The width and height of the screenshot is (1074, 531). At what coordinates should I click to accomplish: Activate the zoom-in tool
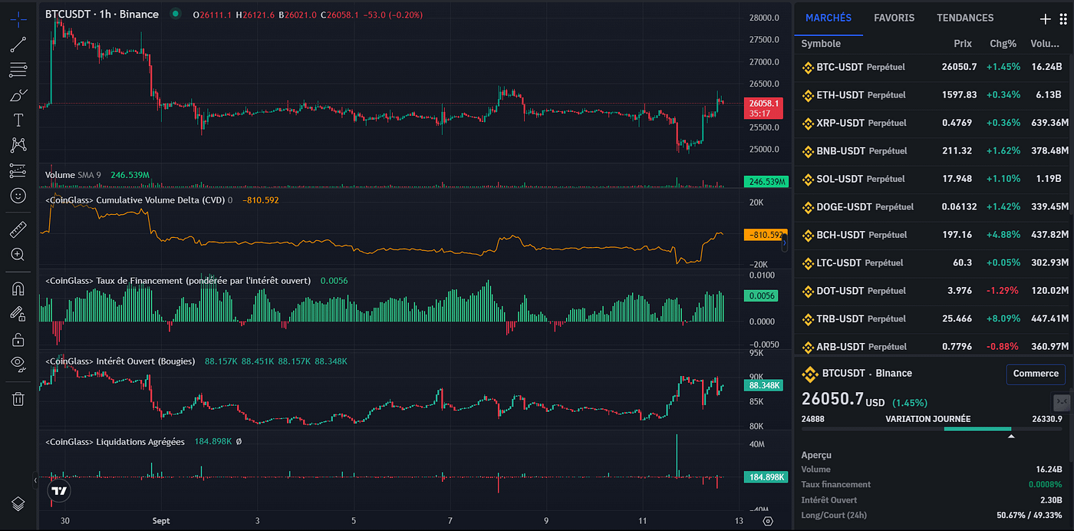[18, 255]
